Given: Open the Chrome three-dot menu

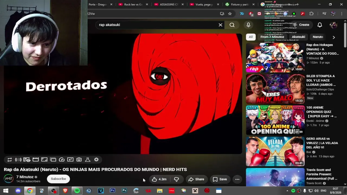Looking at the screenshot, I should (341, 14).
